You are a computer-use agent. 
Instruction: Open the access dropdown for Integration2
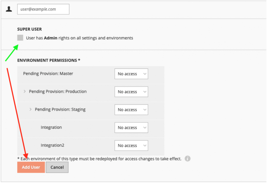[x=131, y=145]
